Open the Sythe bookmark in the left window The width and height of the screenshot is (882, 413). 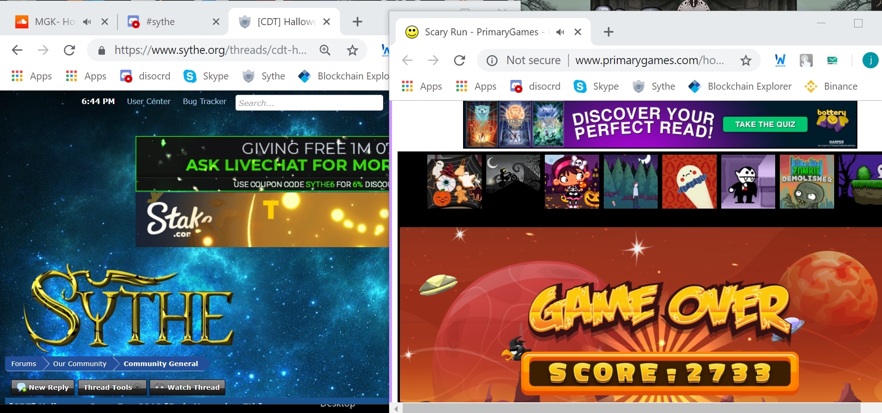click(264, 76)
